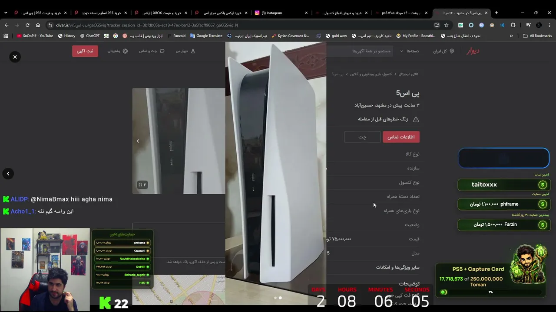Show hidden bookmarks via the » overflow
Screen dimensions: 556x312
(511, 36)
